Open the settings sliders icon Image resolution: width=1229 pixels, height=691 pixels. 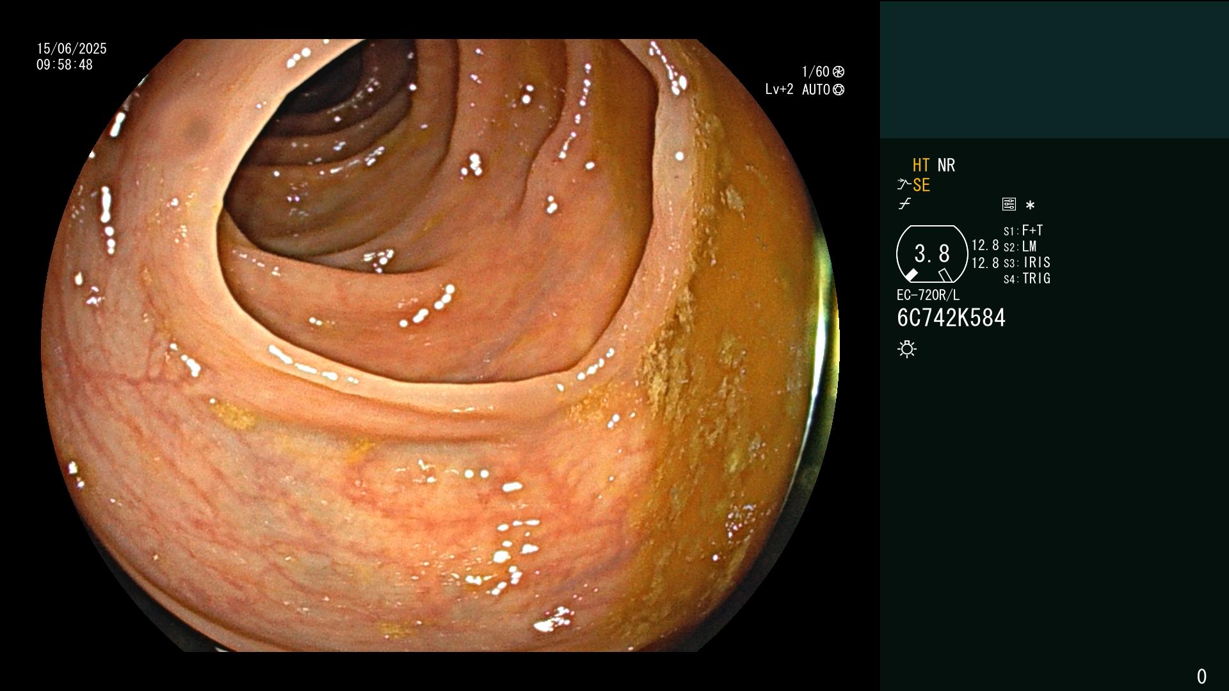pyautogui.click(x=1009, y=205)
